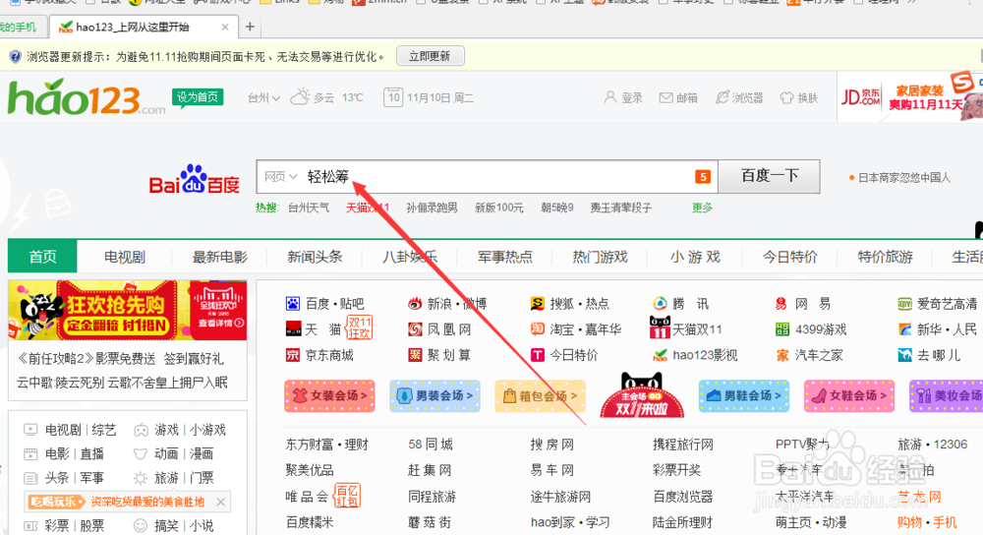Open the 聚划算 icon
The width and height of the screenshot is (983, 535).
pyautogui.click(x=415, y=355)
